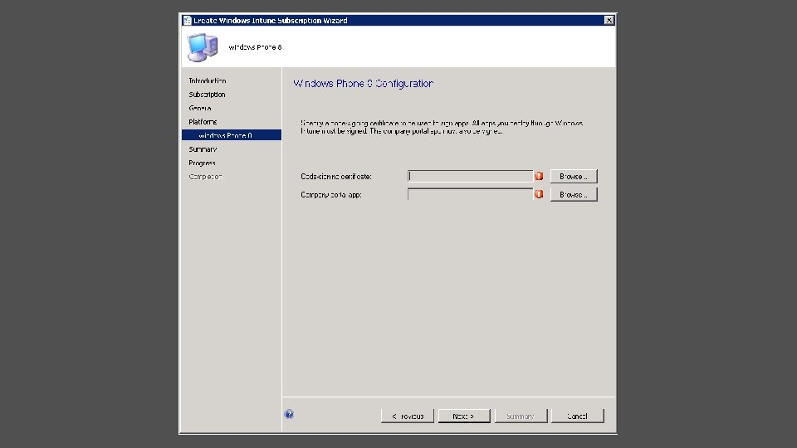
Task: Click the Windows Phone 8 Configuration heading
Action: pos(364,84)
